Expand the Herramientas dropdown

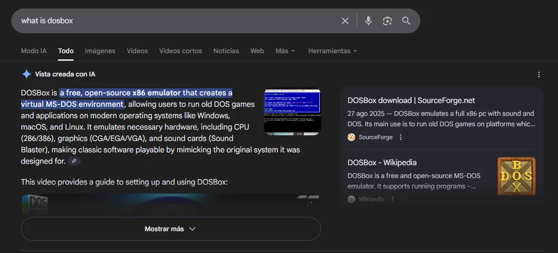pyautogui.click(x=332, y=51)
